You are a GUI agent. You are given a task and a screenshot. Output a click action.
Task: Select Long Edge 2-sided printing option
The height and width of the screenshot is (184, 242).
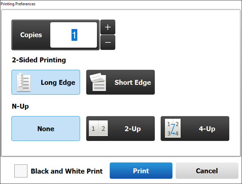coord(46,82)
